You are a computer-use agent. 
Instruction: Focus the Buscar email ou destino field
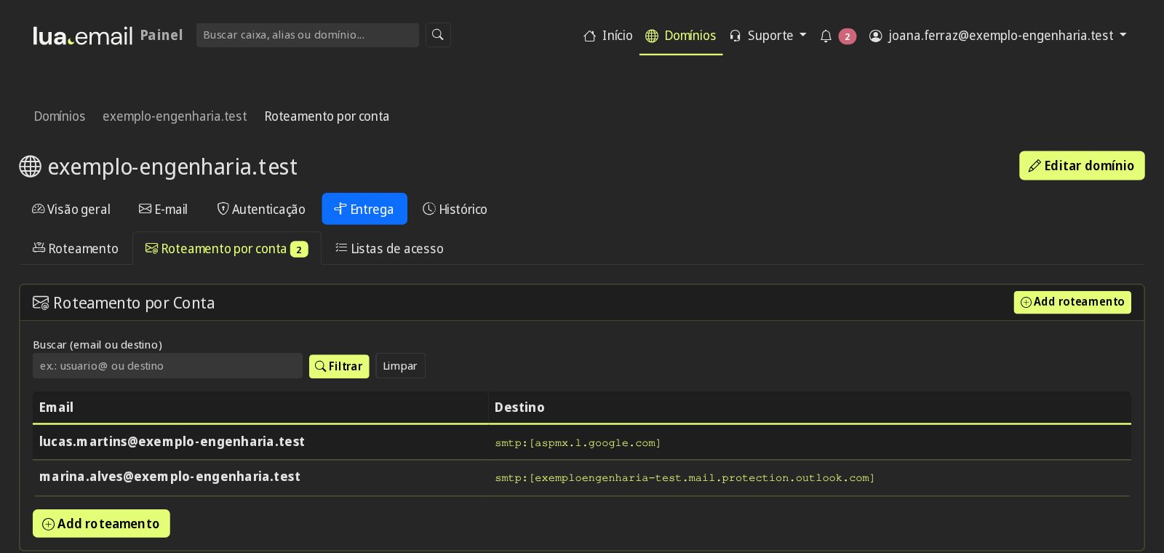pyautogui.click(x=167, y=366)
